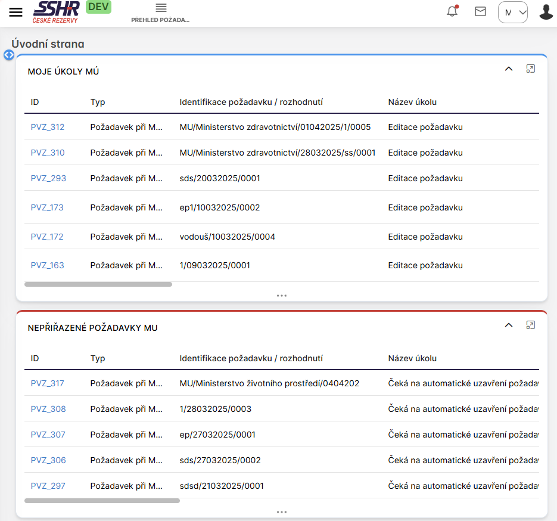Open the Přehled požadavků menu item

click(x=160, y=13)
